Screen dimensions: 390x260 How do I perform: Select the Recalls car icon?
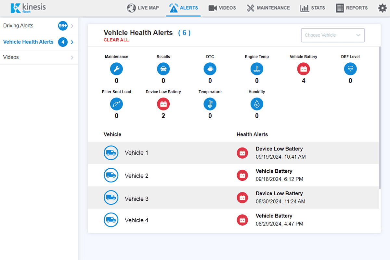(x=163, y=69)
